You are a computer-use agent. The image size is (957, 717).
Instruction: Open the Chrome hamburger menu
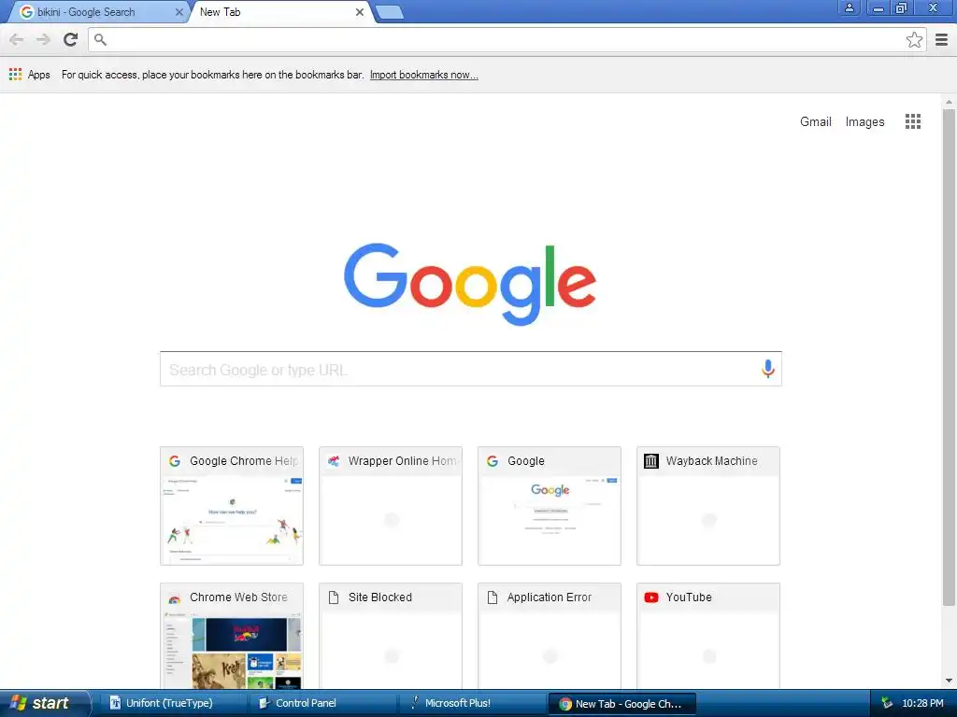point(942,39)
